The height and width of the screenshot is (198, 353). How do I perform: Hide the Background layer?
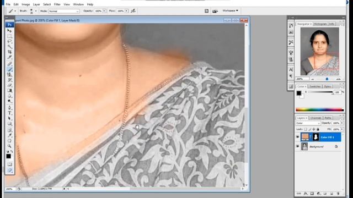tap(297, 146)
